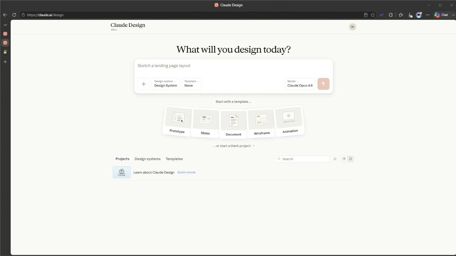456x256 pixels.
Task: Choose the Slides template card
Action: (205, 122)
